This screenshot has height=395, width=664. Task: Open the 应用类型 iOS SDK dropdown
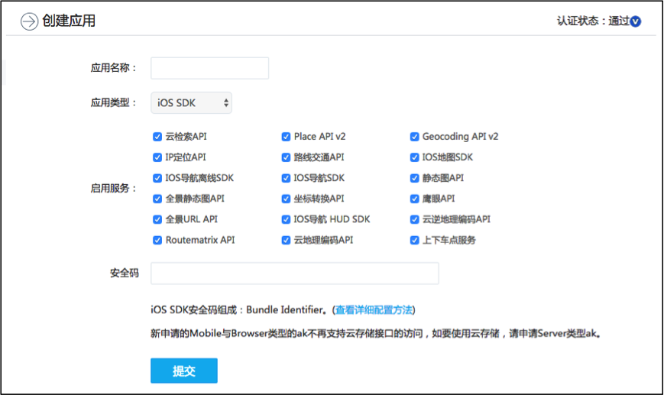[x=191, y=102]
